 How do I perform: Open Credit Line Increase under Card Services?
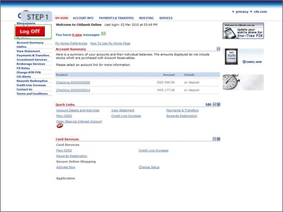pyautogui.click(x=153, y=151)
